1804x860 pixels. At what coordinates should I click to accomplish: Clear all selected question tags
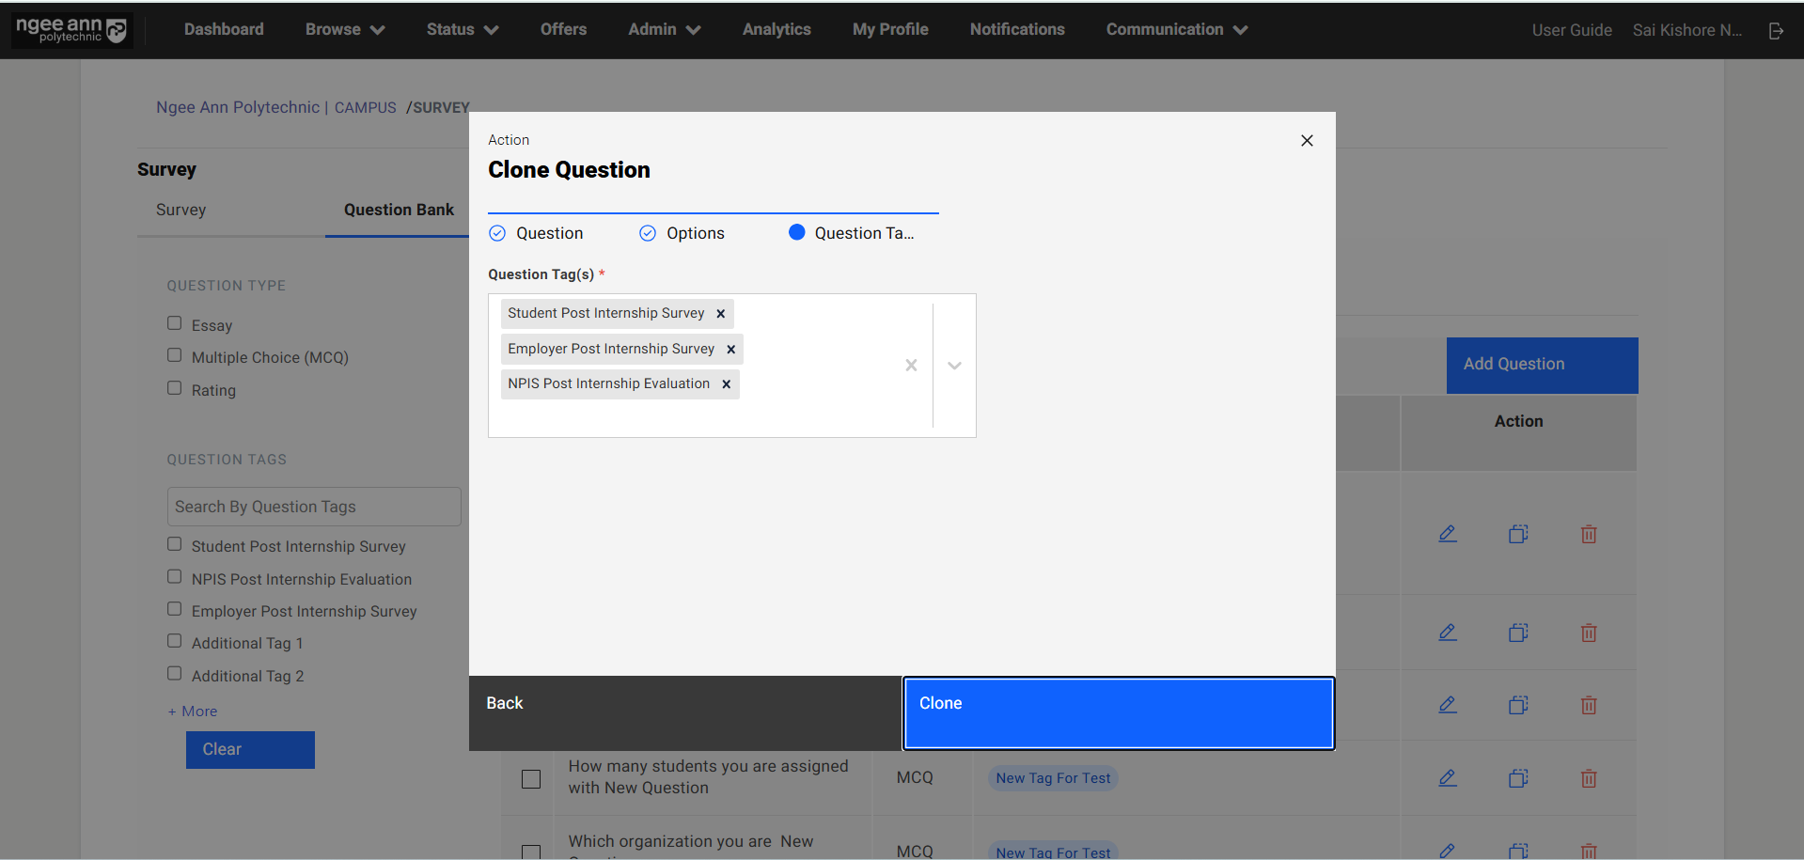pos(910,366)
